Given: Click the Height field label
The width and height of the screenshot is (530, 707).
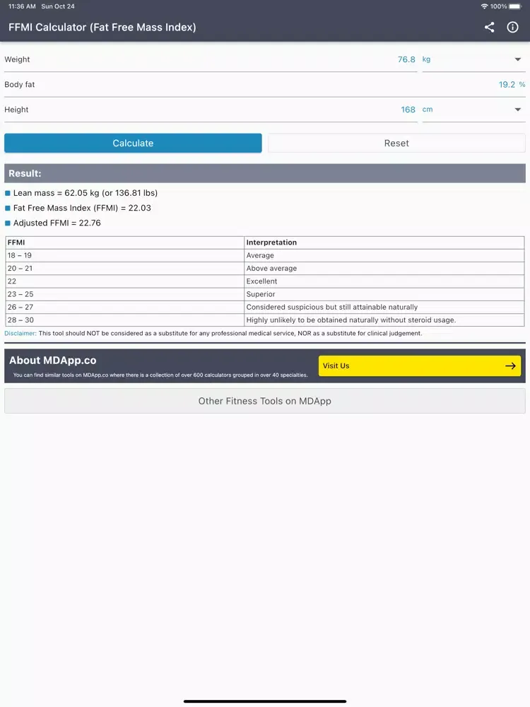Looking at the screenshot, I should click(16, 110).
